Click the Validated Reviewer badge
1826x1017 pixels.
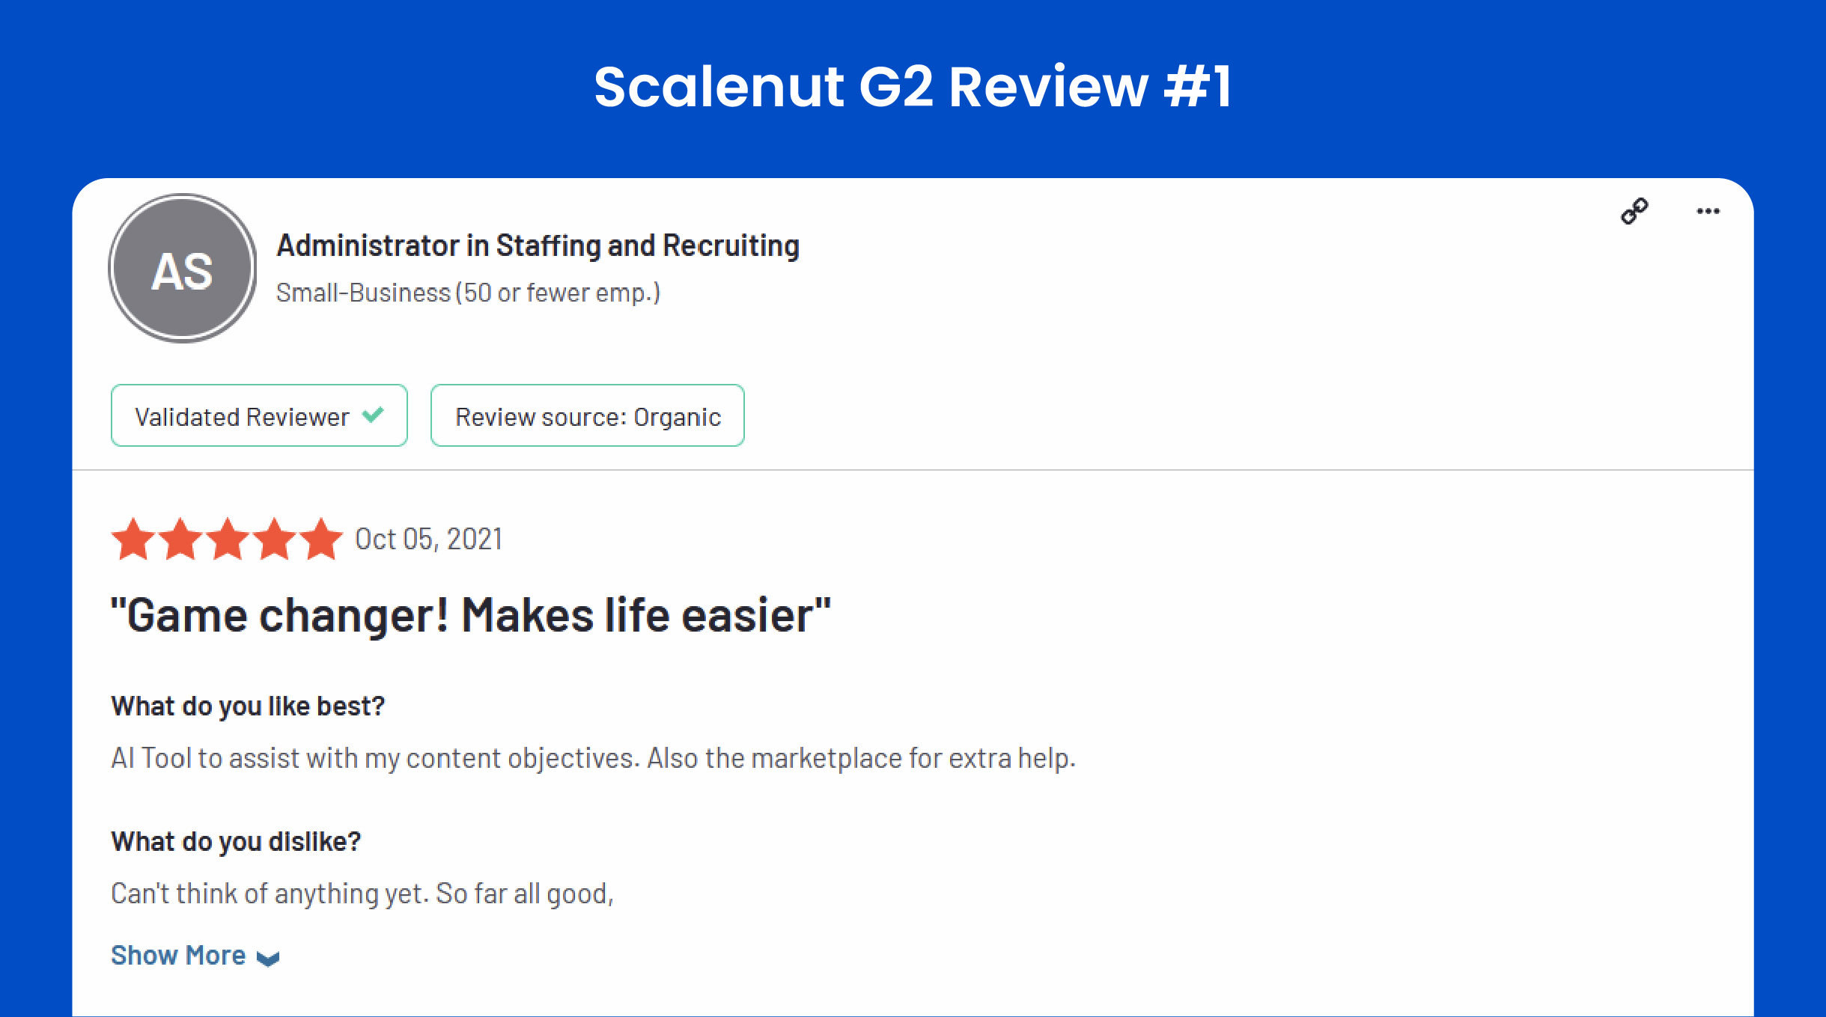coord(259,415)
